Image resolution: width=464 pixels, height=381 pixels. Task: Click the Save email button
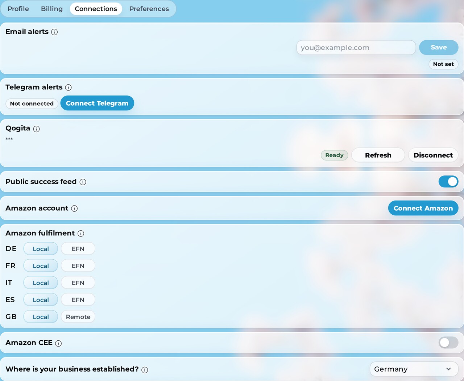coord(439,48)
